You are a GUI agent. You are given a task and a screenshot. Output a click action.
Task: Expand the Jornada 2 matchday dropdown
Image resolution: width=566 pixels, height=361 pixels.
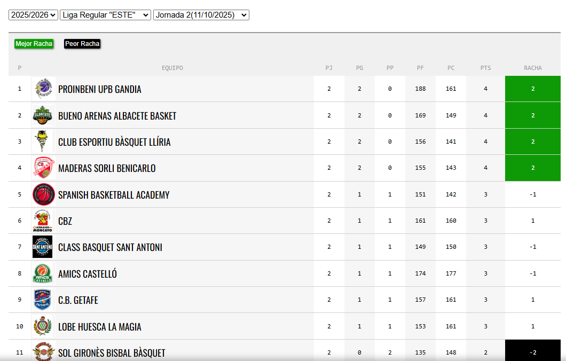pos(201,15)
